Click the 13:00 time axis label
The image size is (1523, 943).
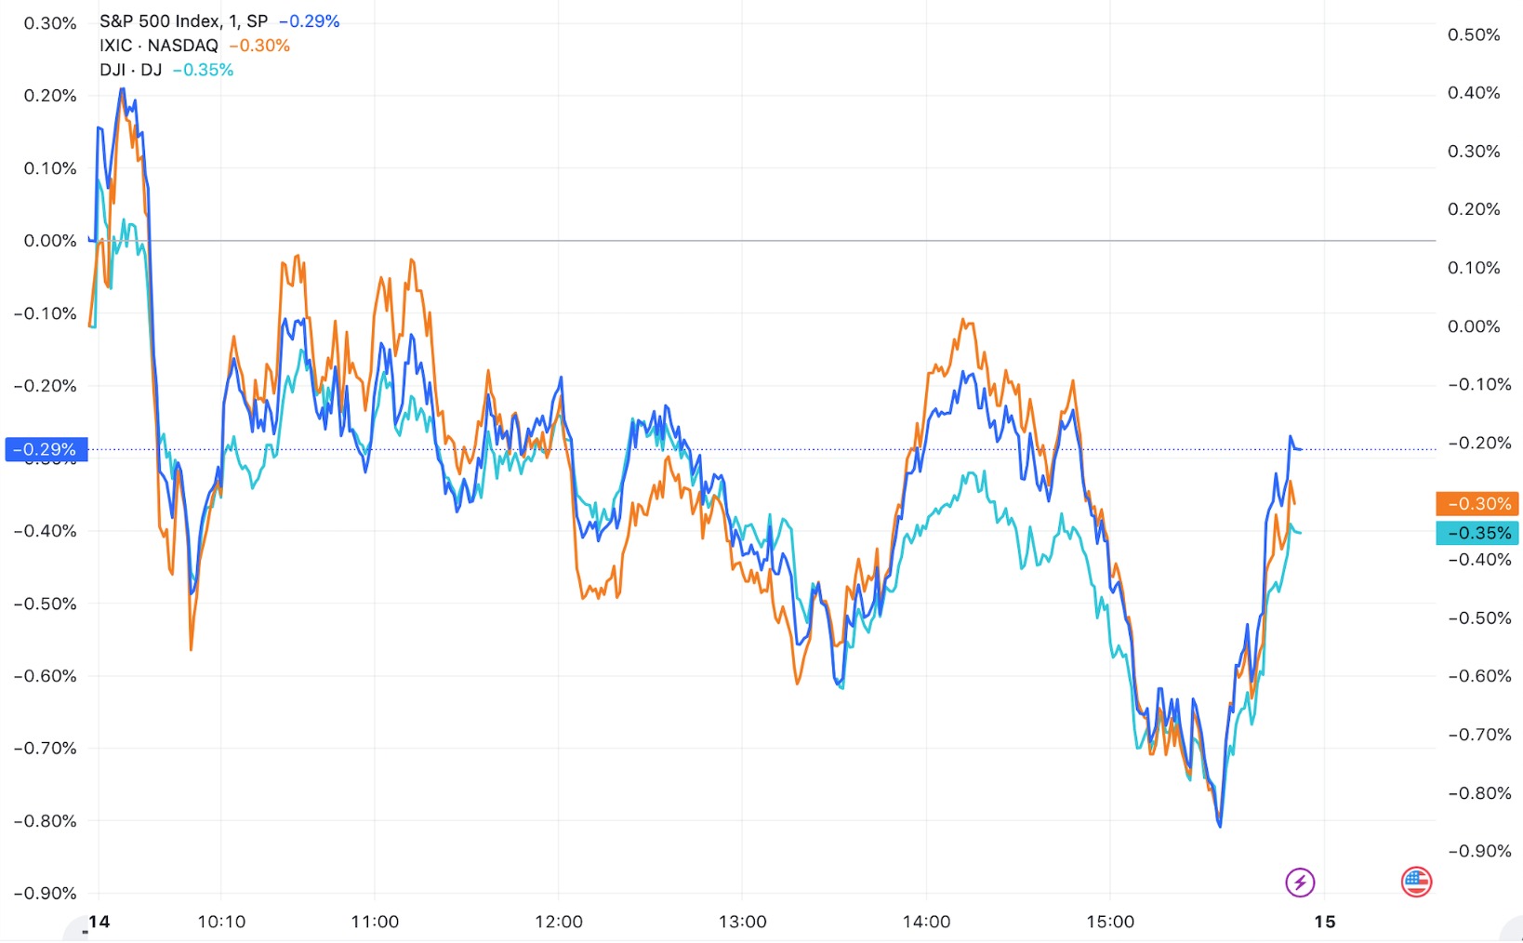coord(742,922)
